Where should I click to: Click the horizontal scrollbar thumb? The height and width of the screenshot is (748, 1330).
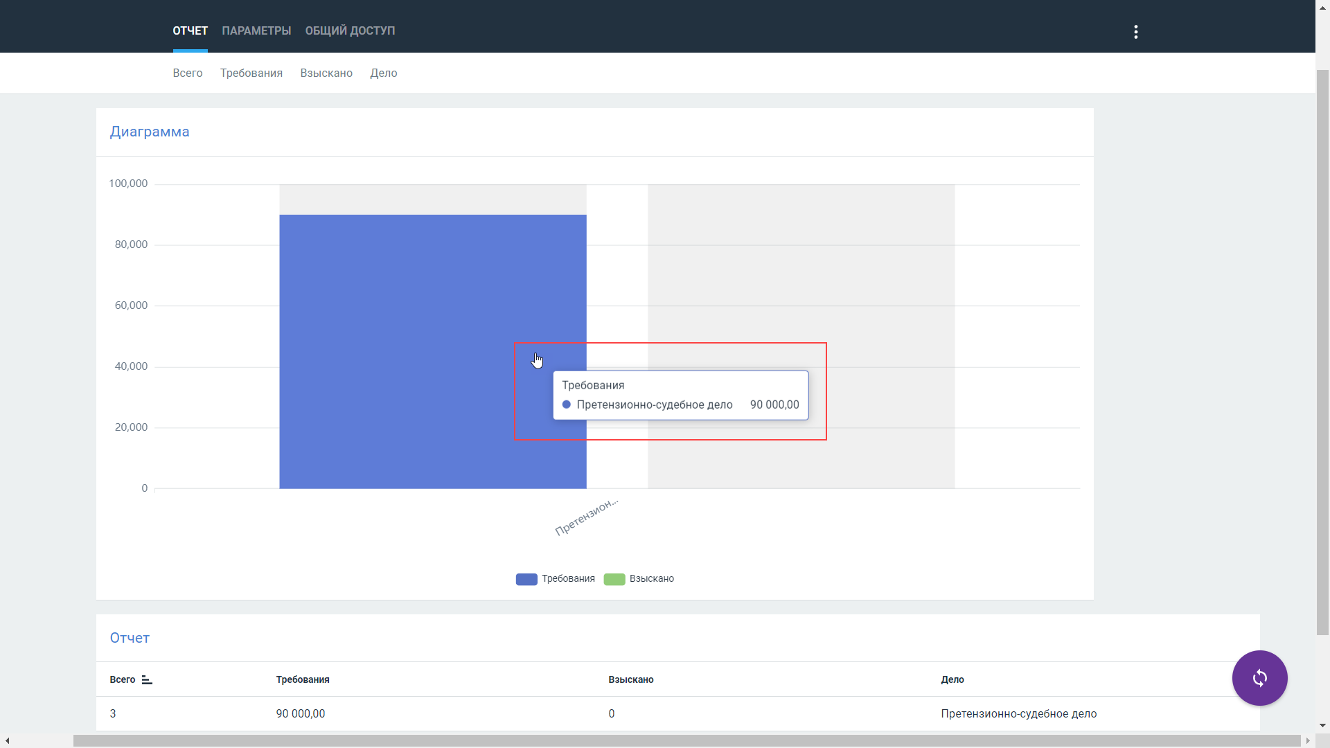686,740
